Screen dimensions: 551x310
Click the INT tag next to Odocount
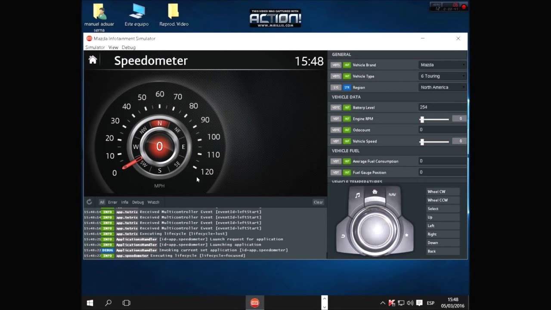click(347, 130)
